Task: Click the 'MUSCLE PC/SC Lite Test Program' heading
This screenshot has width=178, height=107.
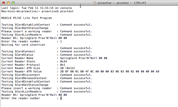Action: pos(27,18)
